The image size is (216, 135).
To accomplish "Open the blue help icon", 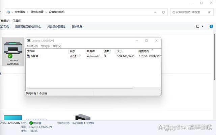I will [211, 26].
